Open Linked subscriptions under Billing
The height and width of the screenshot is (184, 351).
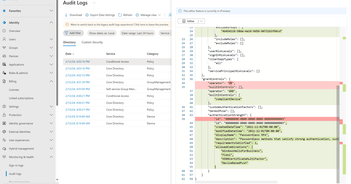point(21,98)
